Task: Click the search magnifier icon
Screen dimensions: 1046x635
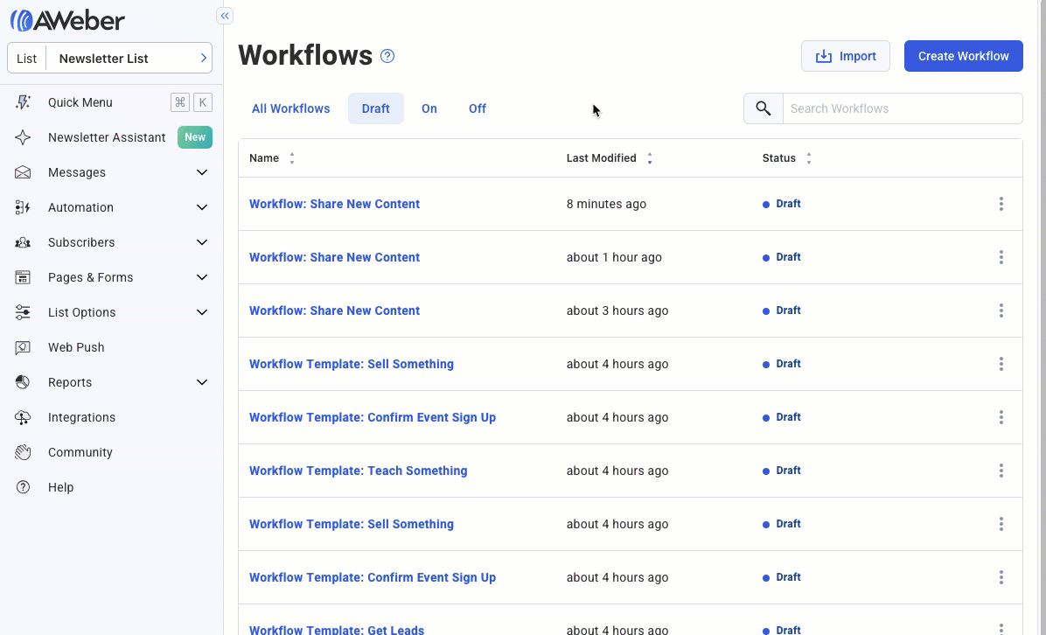Action: [764, 108]
